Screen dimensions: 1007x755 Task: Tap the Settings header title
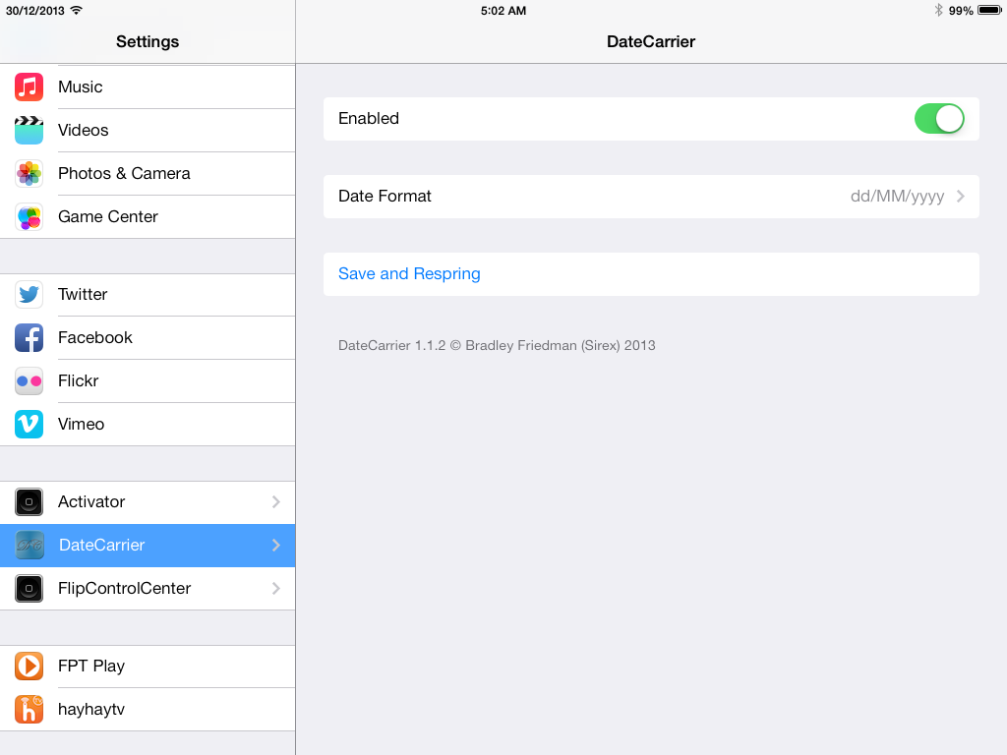pos(148,41)
